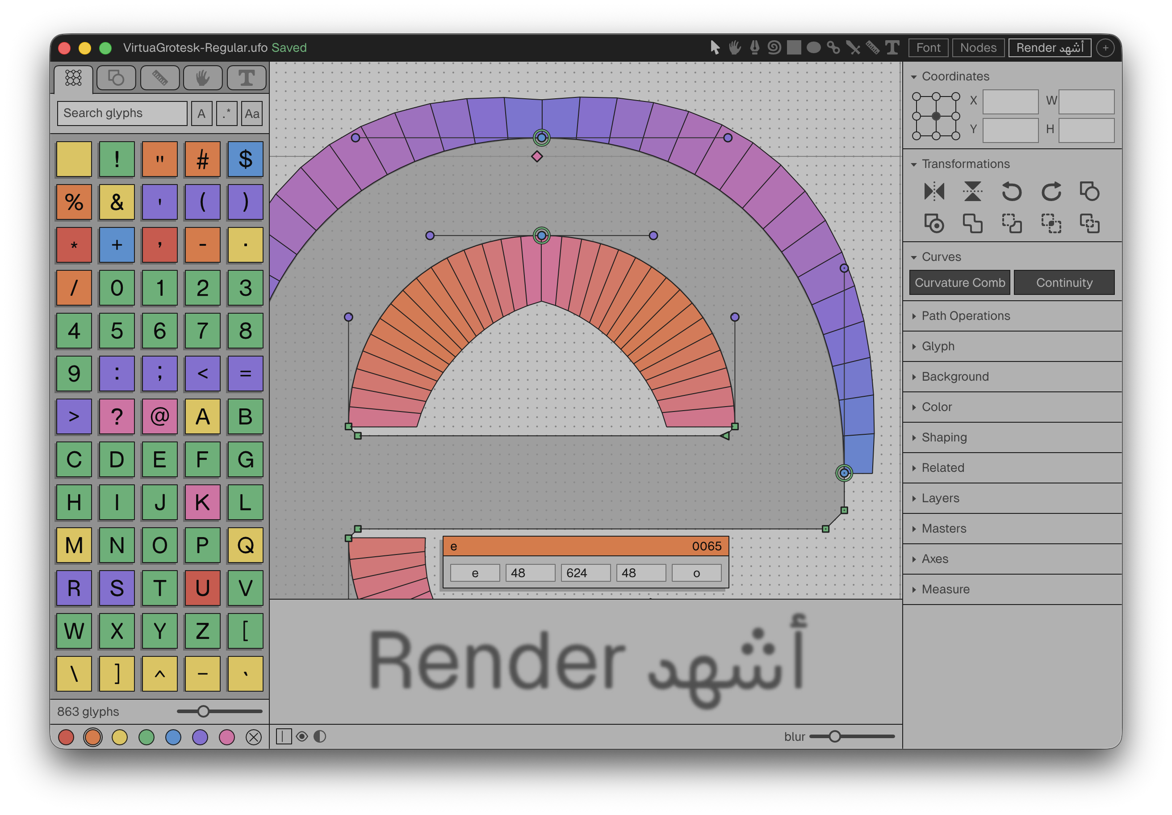Toggle half-circle contrast icon below canvas
1172x815 pixels.
pos(319,736)
